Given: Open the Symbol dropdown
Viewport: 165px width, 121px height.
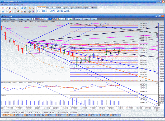Looking at the screenshot, I should point(87,19).
